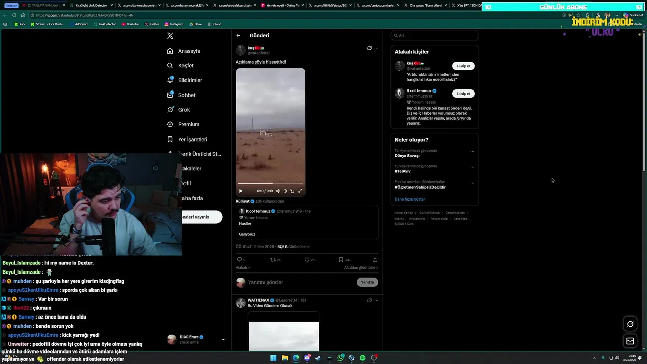Click the Ara search field
Viewport: 647px width, 364px height.
point(435,36)
